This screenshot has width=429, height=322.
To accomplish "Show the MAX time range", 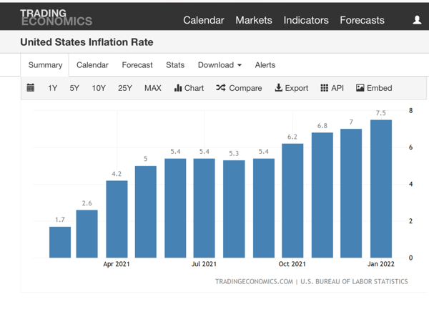I will 152,88.
